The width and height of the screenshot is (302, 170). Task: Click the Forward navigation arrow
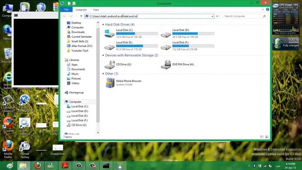pyautogui.click(x=71, y=16)
